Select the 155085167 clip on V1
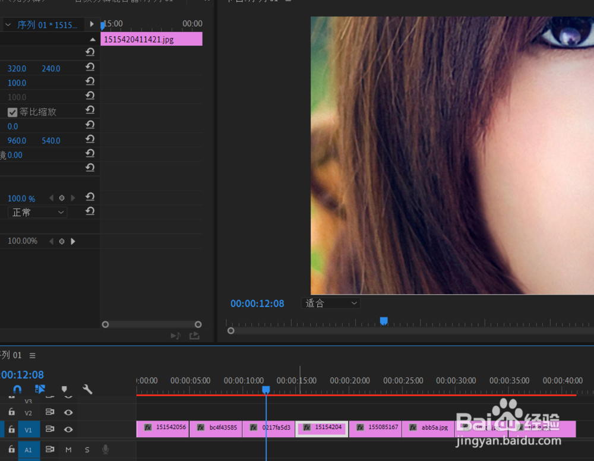 pos(375,429)
